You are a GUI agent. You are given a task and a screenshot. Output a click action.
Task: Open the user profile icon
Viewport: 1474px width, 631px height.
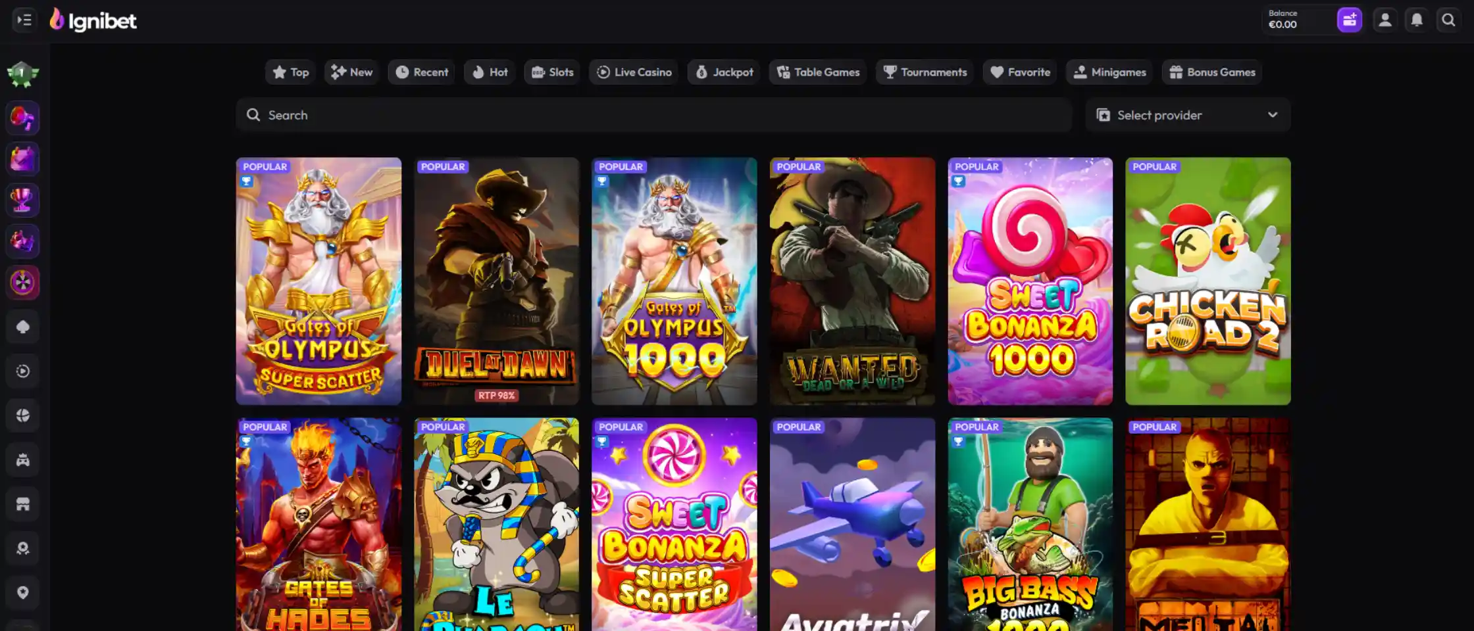[x=1385, y=20]
